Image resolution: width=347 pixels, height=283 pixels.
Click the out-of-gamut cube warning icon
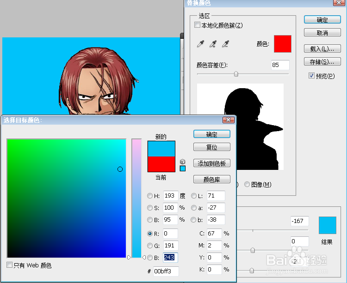click(x=183, y=162)
